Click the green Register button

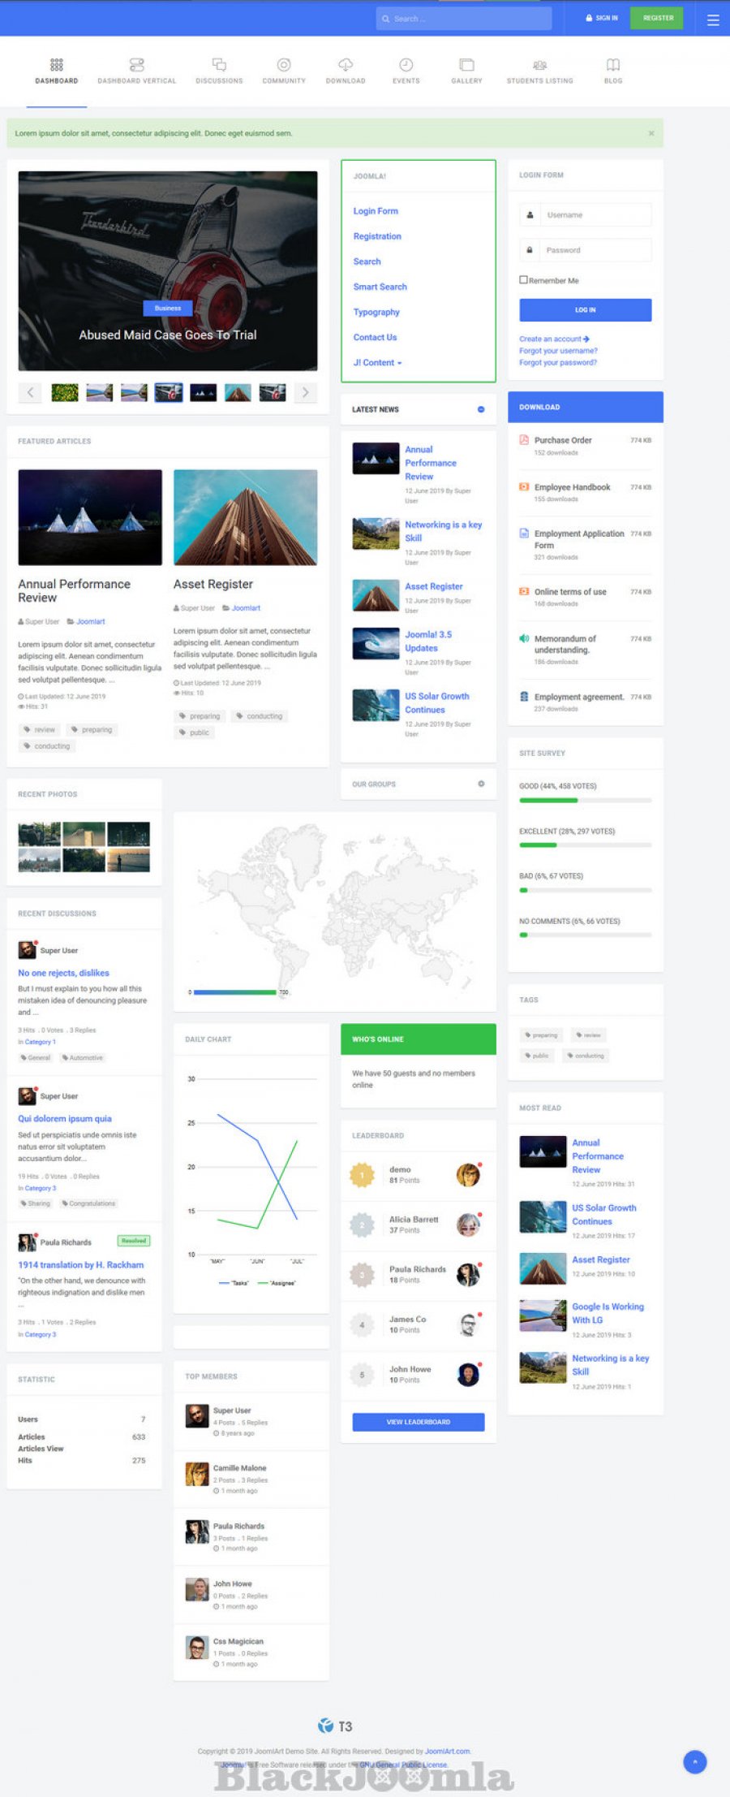point(658,18)
